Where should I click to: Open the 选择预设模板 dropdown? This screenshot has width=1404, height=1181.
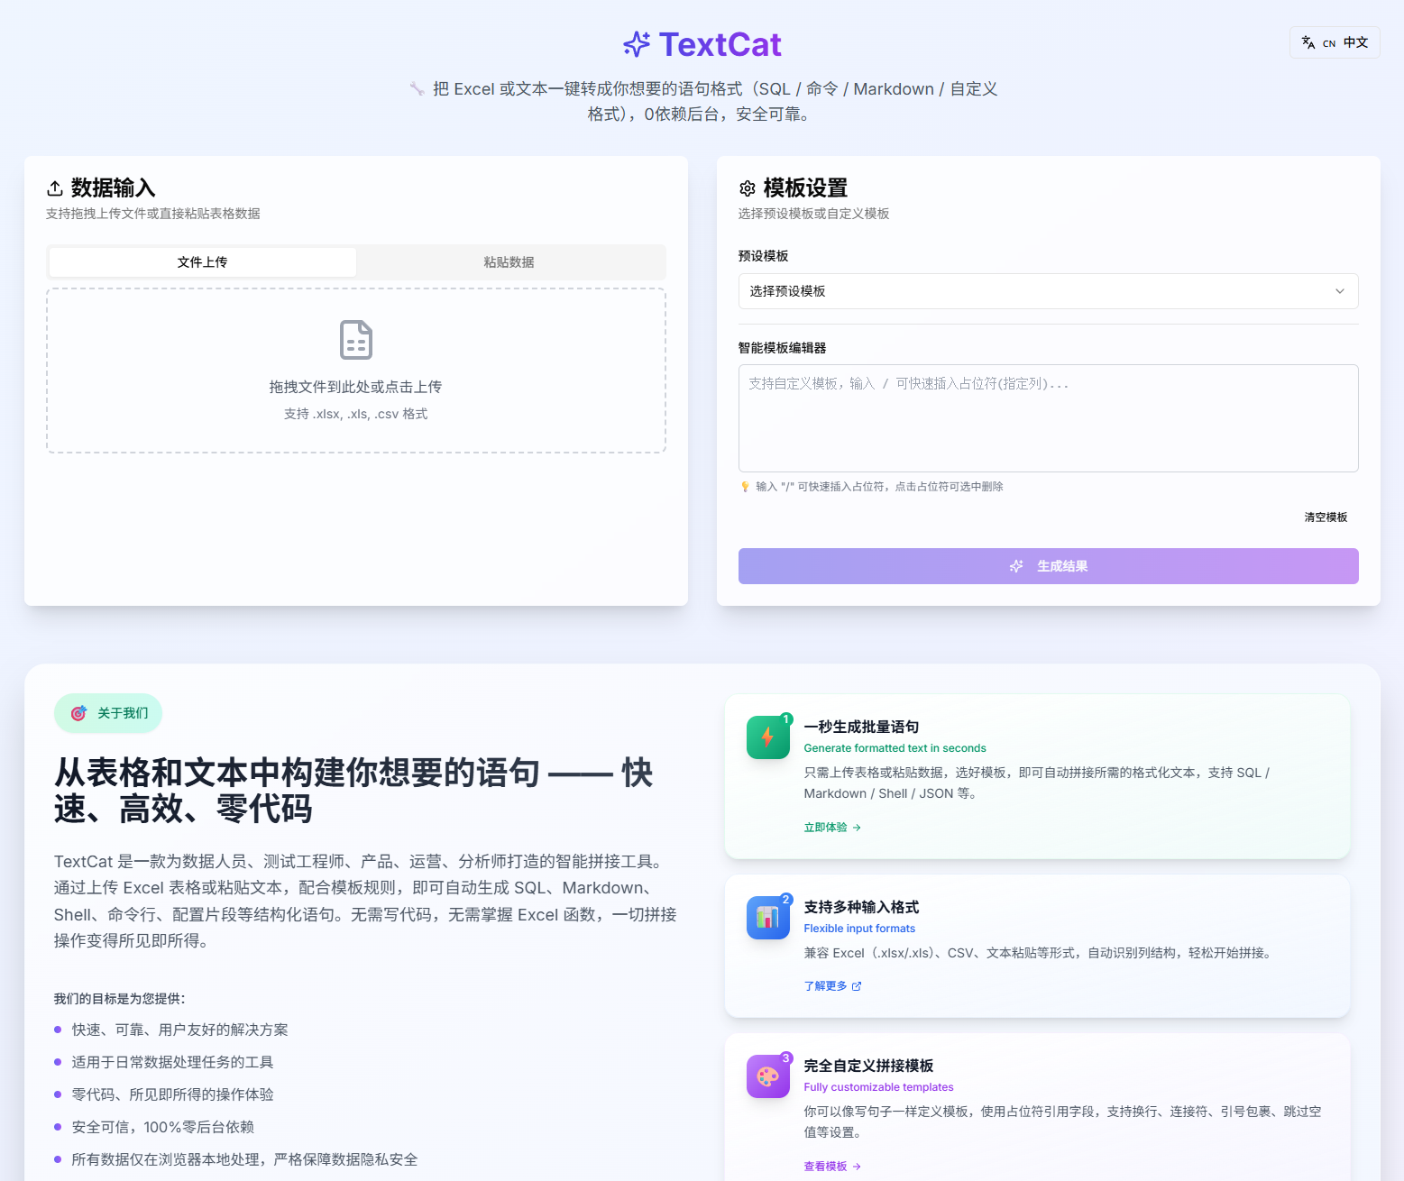[x=1049, y=291]
